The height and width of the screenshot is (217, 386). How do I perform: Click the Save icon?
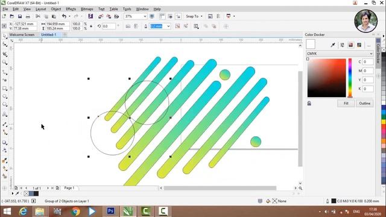20,16
